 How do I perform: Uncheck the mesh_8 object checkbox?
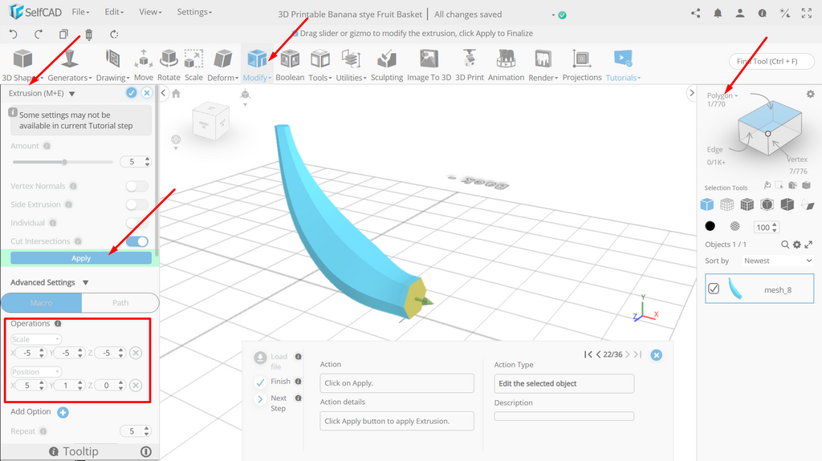pos(714,289)
